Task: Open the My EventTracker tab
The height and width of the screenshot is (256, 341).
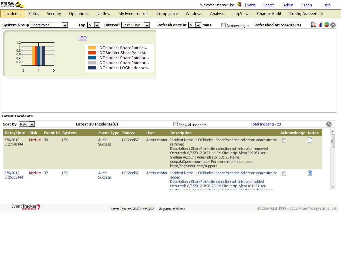Action: click(x=133, y=14)
